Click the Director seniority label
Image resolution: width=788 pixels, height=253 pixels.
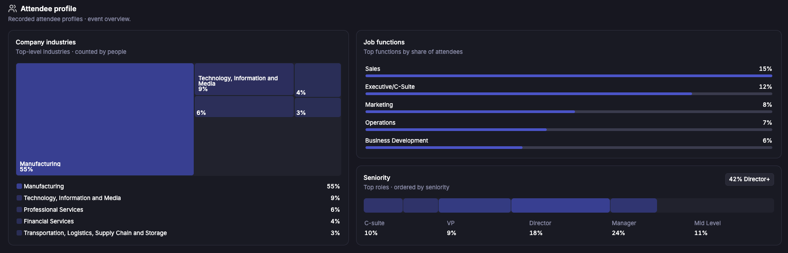(x=540, y=223)
